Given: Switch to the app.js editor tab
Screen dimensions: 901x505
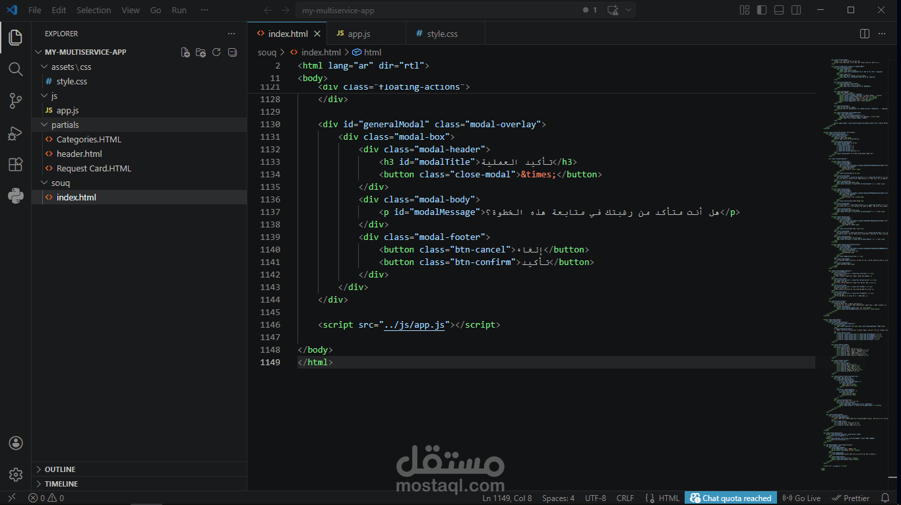Looking at the screenshot, I should pos(366,34).
